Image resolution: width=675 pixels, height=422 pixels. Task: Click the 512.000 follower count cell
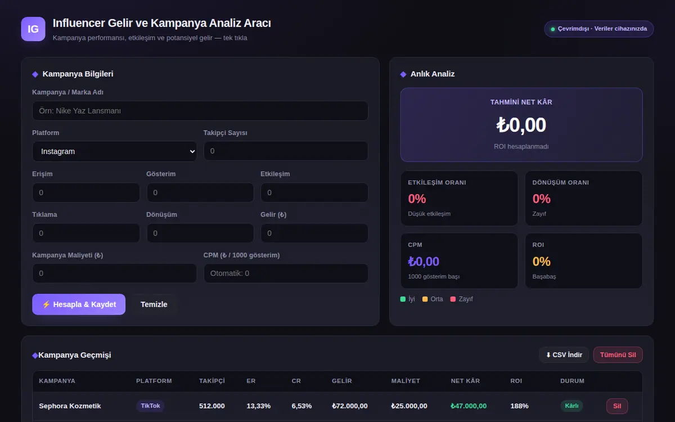click(x=212, y=406)
